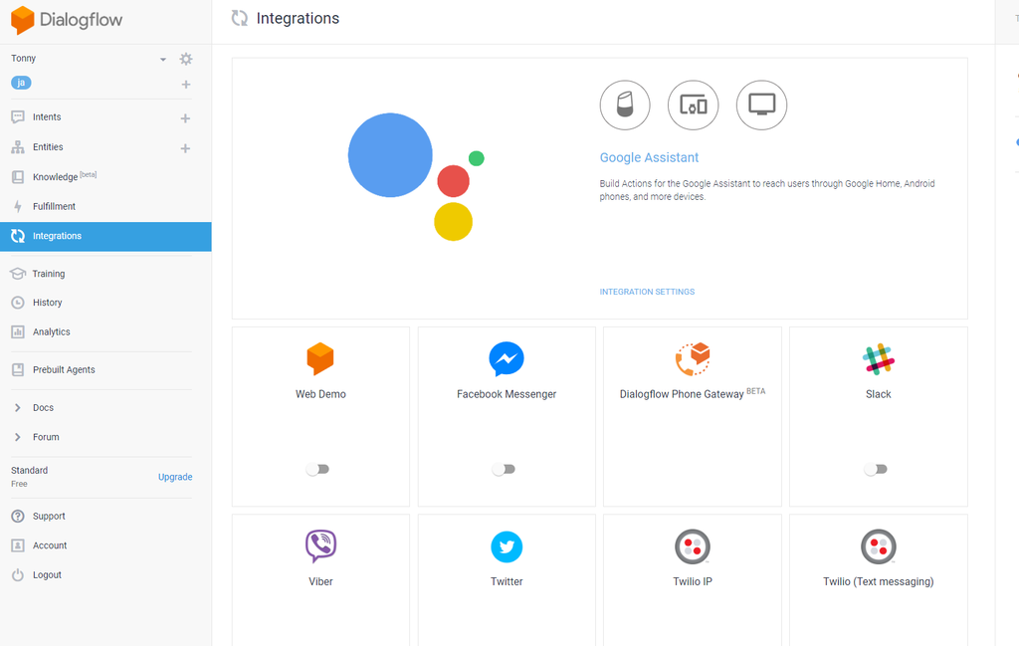Enable the Slack integration toggle

tap(876, 469)
